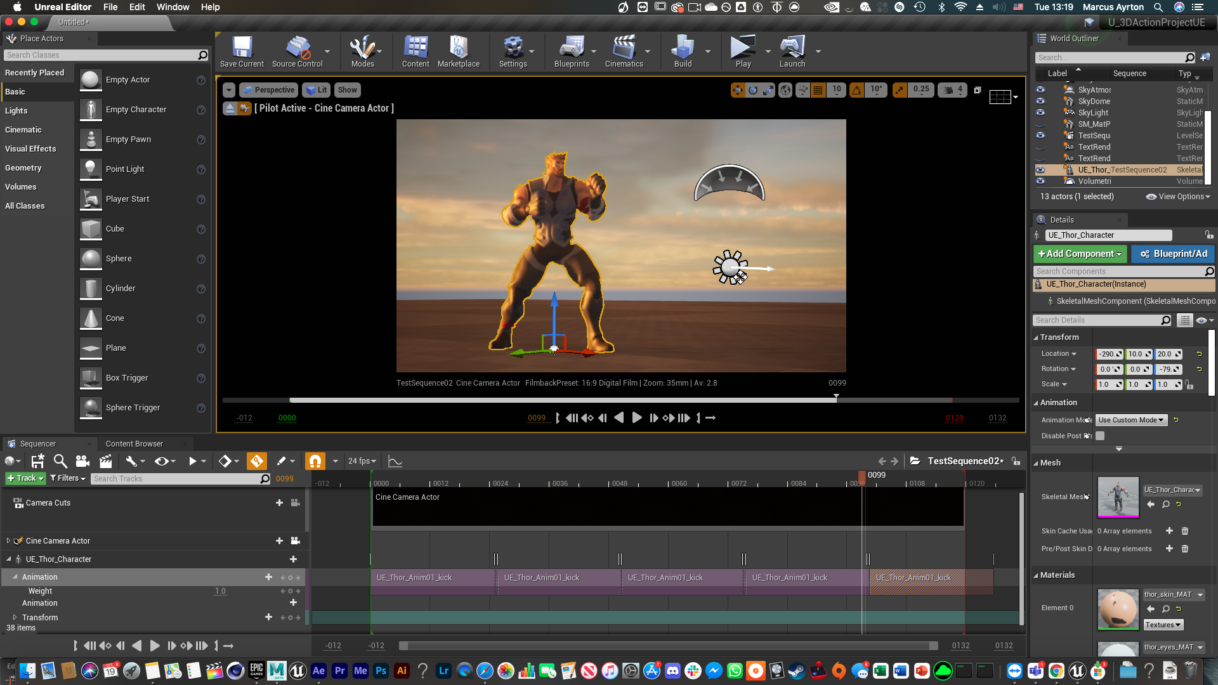Use selected asset for Skeletal Mesh
The image size is (1218, 685).
(1151, 504)
